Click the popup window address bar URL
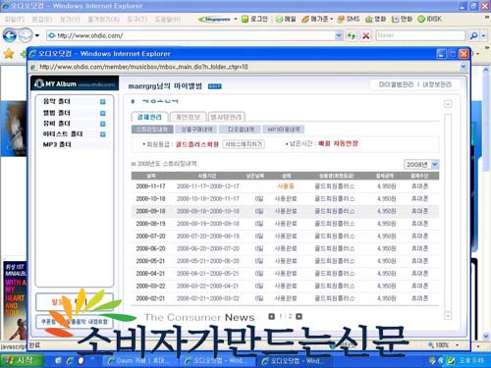This screenshot has width=491, height=368. (143, 67)
